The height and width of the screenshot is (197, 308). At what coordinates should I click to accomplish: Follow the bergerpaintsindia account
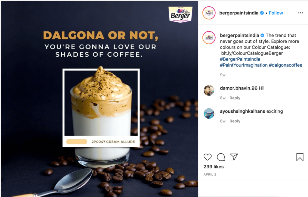[x=276, y=13]
